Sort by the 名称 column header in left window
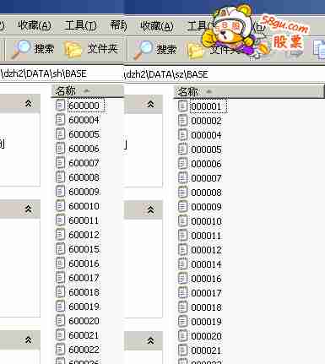Image resolution: width=325 pixels, height=364 pixels. pos(87,91)
